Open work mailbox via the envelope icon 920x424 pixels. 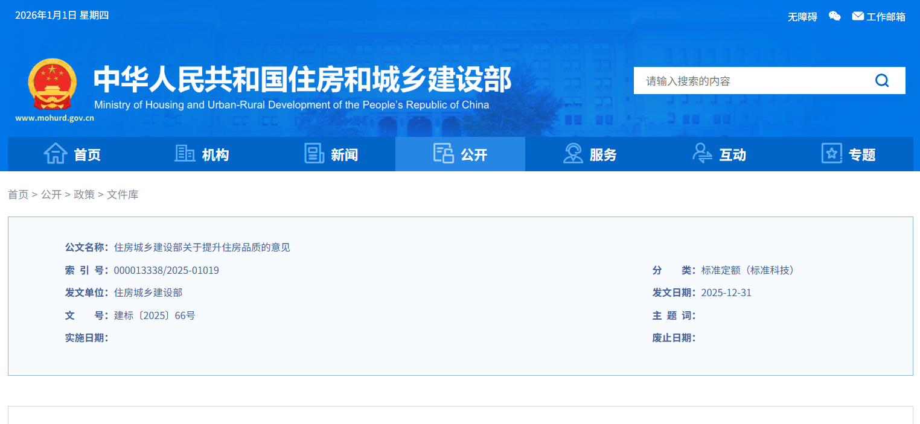point(858,16)
